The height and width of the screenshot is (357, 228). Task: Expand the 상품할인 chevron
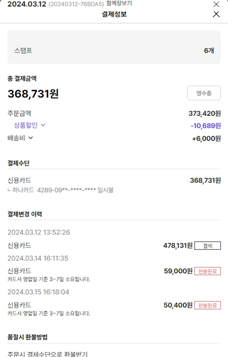(43, 125)
